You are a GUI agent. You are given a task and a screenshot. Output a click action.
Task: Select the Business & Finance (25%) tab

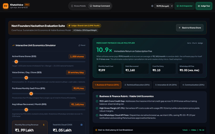point(107,85)
